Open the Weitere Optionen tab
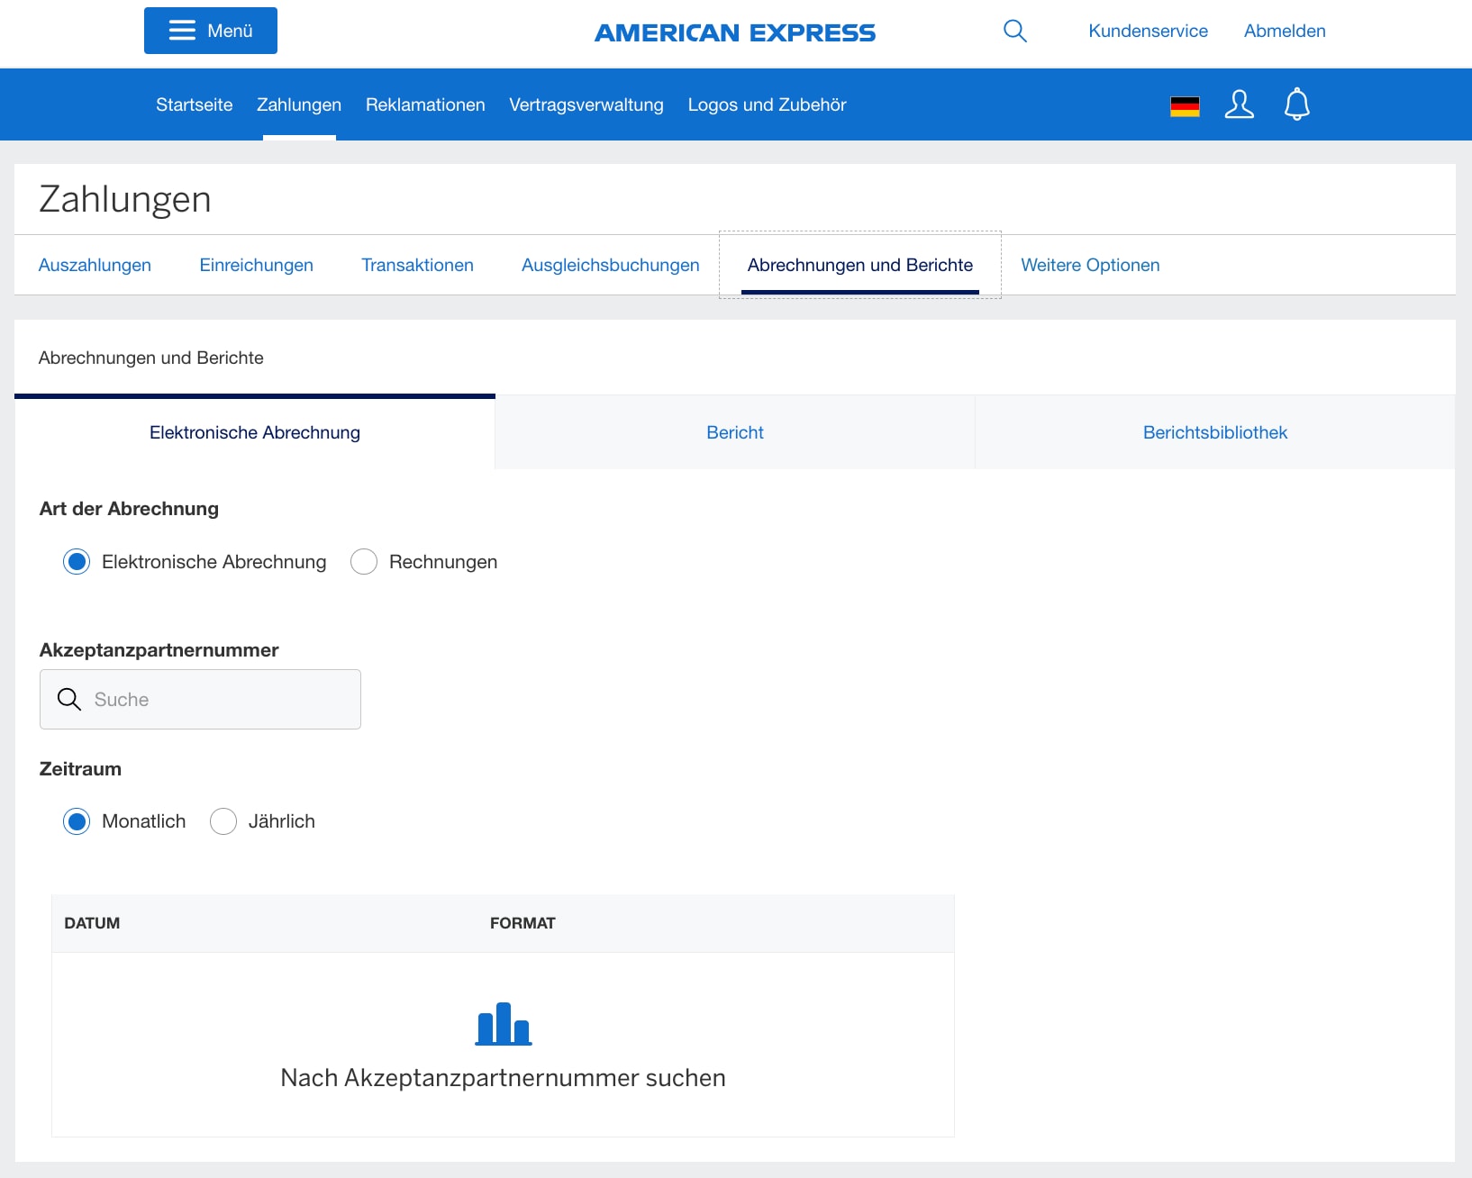Image resolution: width=1472 pixels, height=1178 pixels. 1089,265
